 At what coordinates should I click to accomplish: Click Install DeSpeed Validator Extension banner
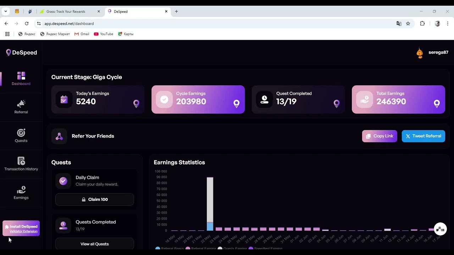(x=21, y=228)
